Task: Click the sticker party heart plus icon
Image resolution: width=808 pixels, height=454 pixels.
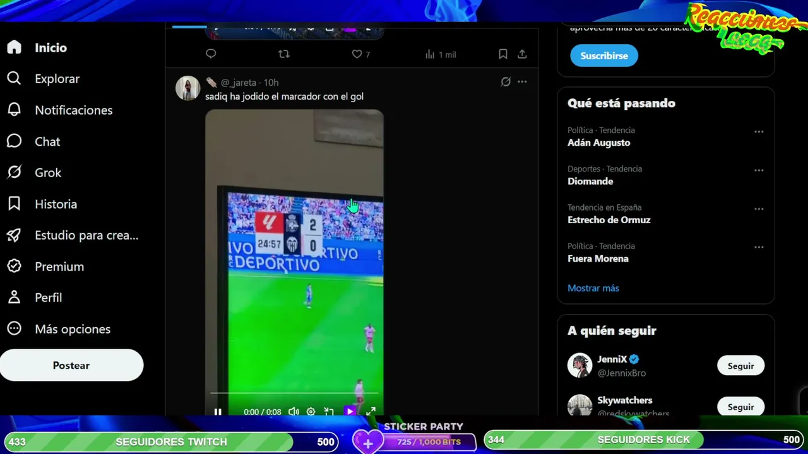Action: pyautogui.click(x=367, y=441)
